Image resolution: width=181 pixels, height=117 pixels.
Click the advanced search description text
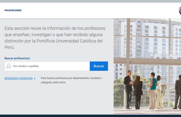[71, 80]
